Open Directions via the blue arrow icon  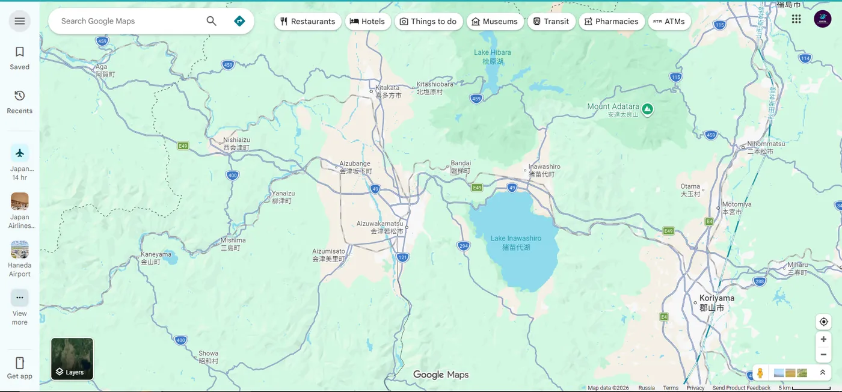[x=239, y=21]
